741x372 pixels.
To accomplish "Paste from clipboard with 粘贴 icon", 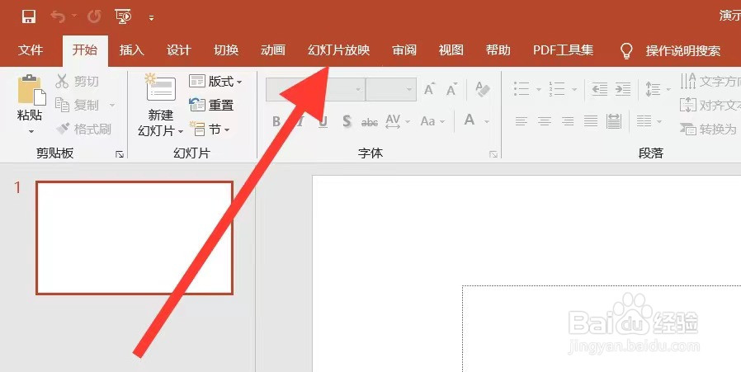I will (x=31, y=90).
